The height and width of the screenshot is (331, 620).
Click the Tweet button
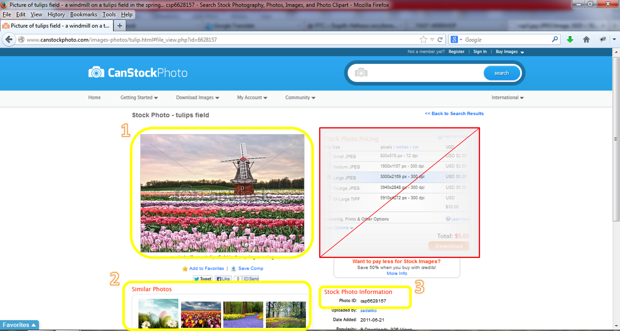coord(203,279)
